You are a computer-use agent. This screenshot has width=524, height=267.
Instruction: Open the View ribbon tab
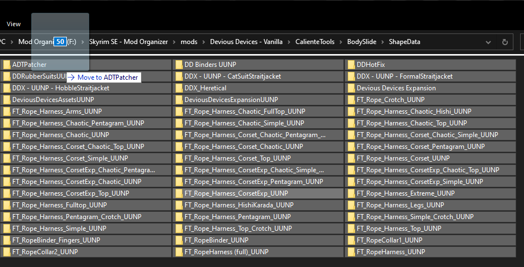(x=14, y=24)
